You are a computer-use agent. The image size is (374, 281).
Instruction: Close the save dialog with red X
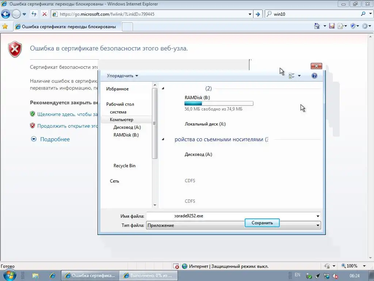click(317, 66)
